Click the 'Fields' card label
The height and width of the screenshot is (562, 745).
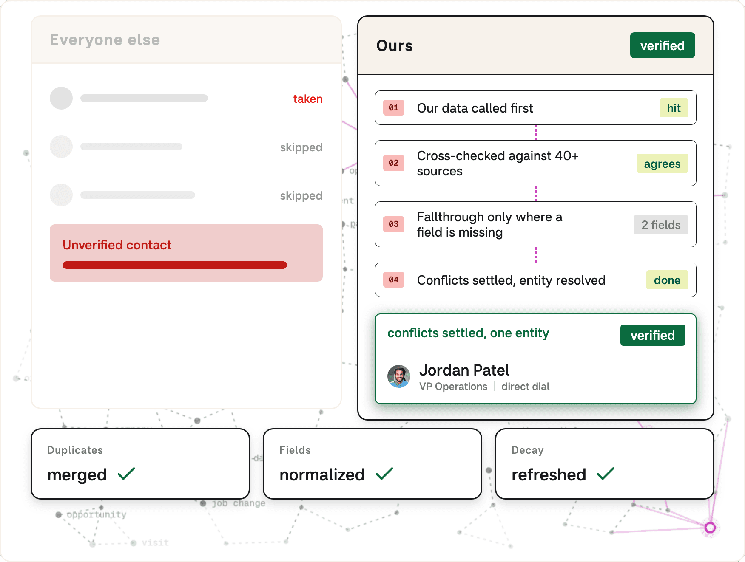coord(295,450)
